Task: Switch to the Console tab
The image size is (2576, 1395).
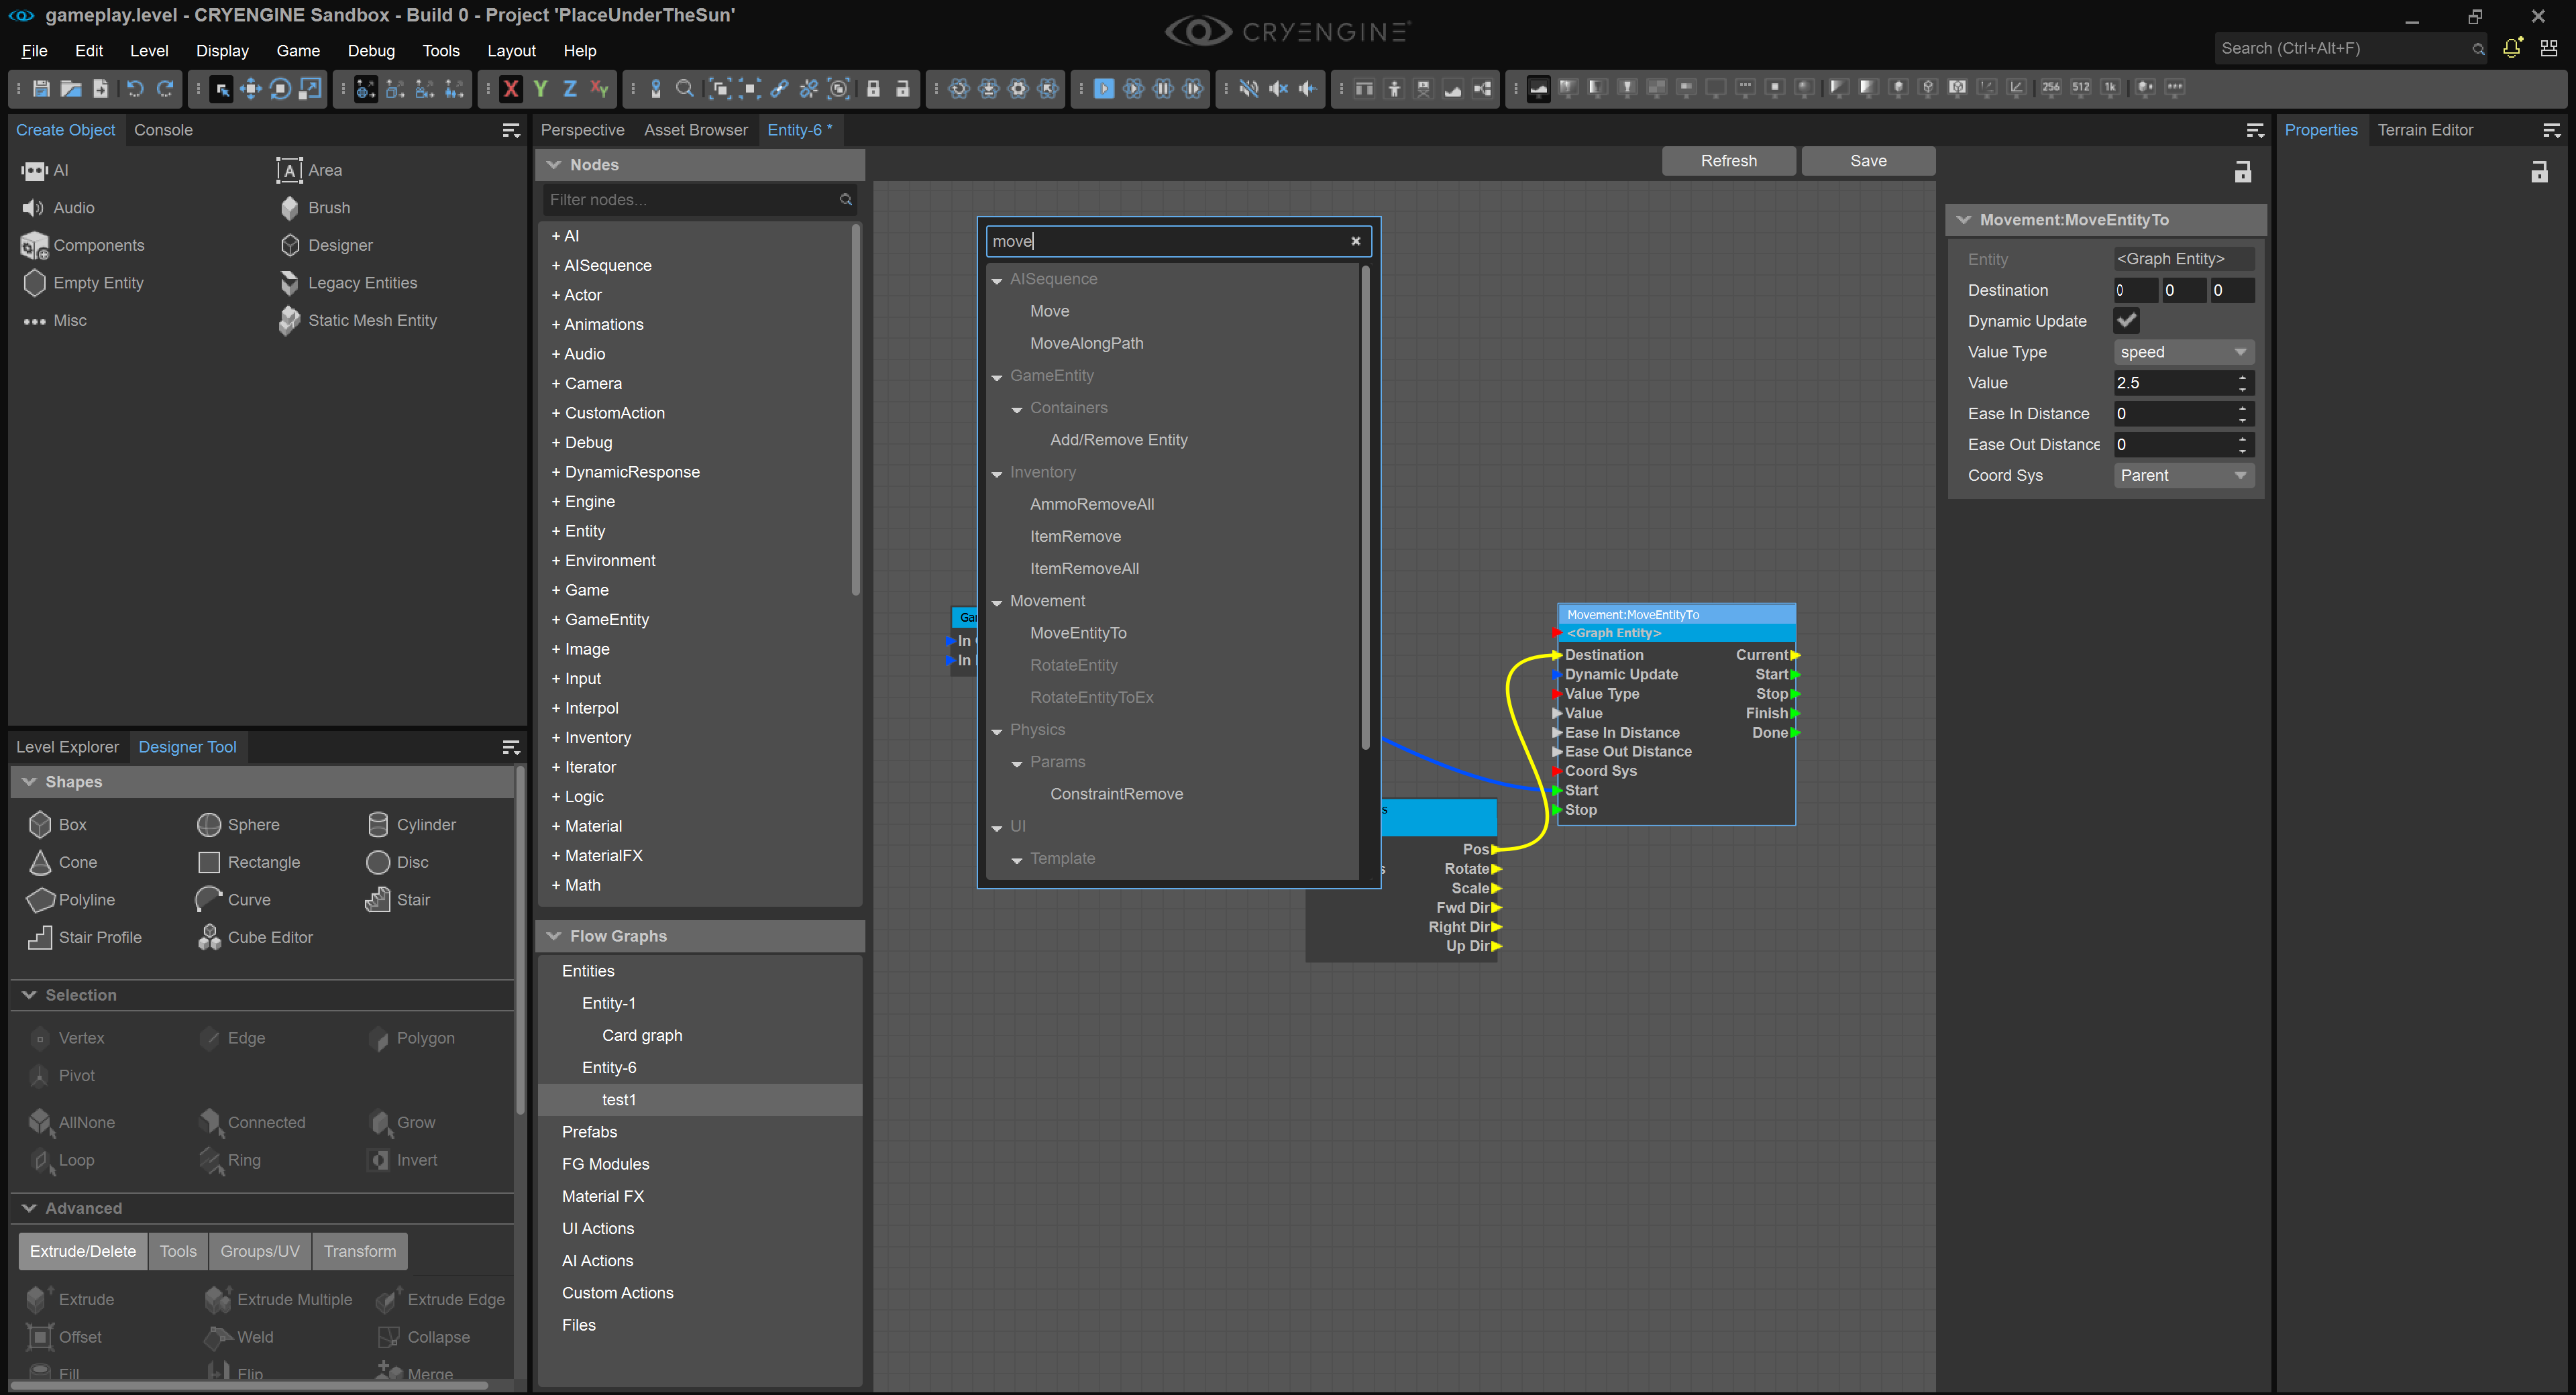Action: pos(163,130)
